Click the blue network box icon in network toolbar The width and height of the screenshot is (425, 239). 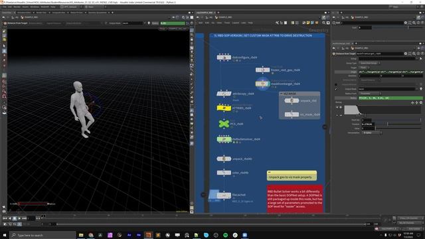pos(313,23)
